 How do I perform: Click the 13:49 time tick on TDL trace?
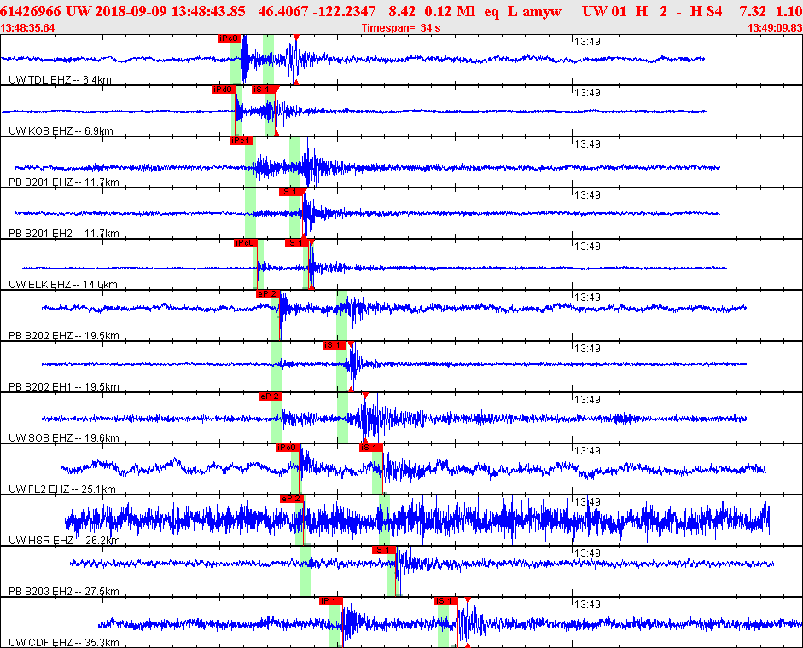[x=587, y=42]
